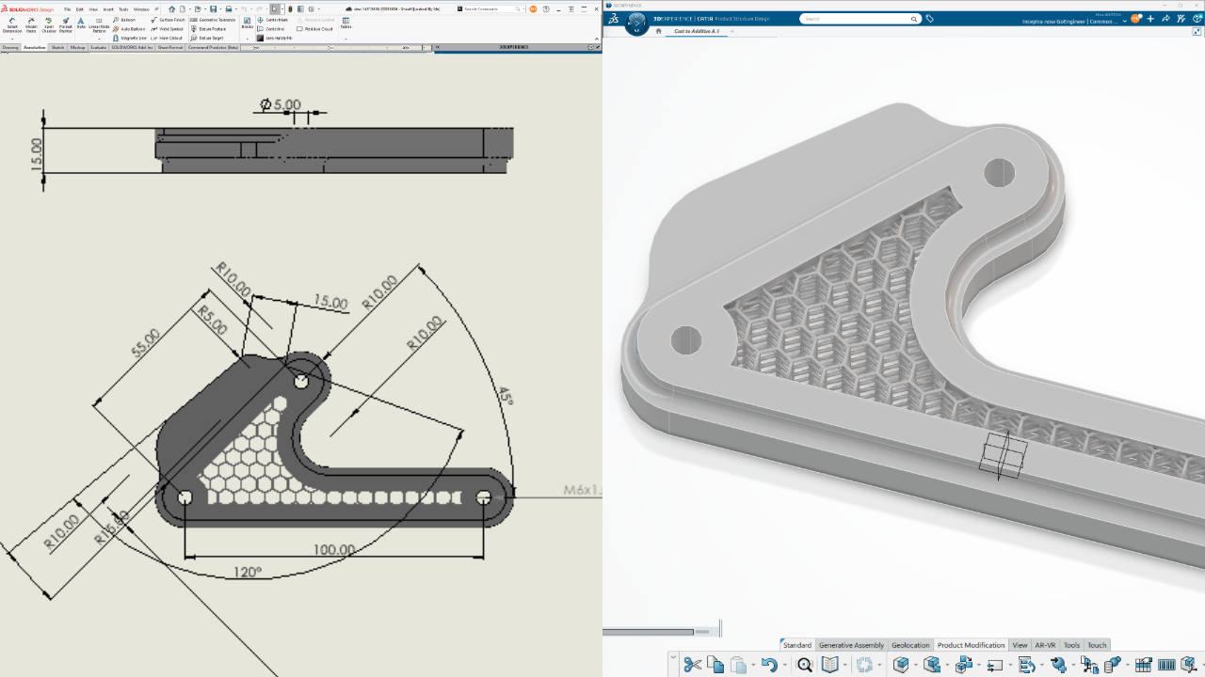Open the Geometric Tolerance tool

coord(213,20)
